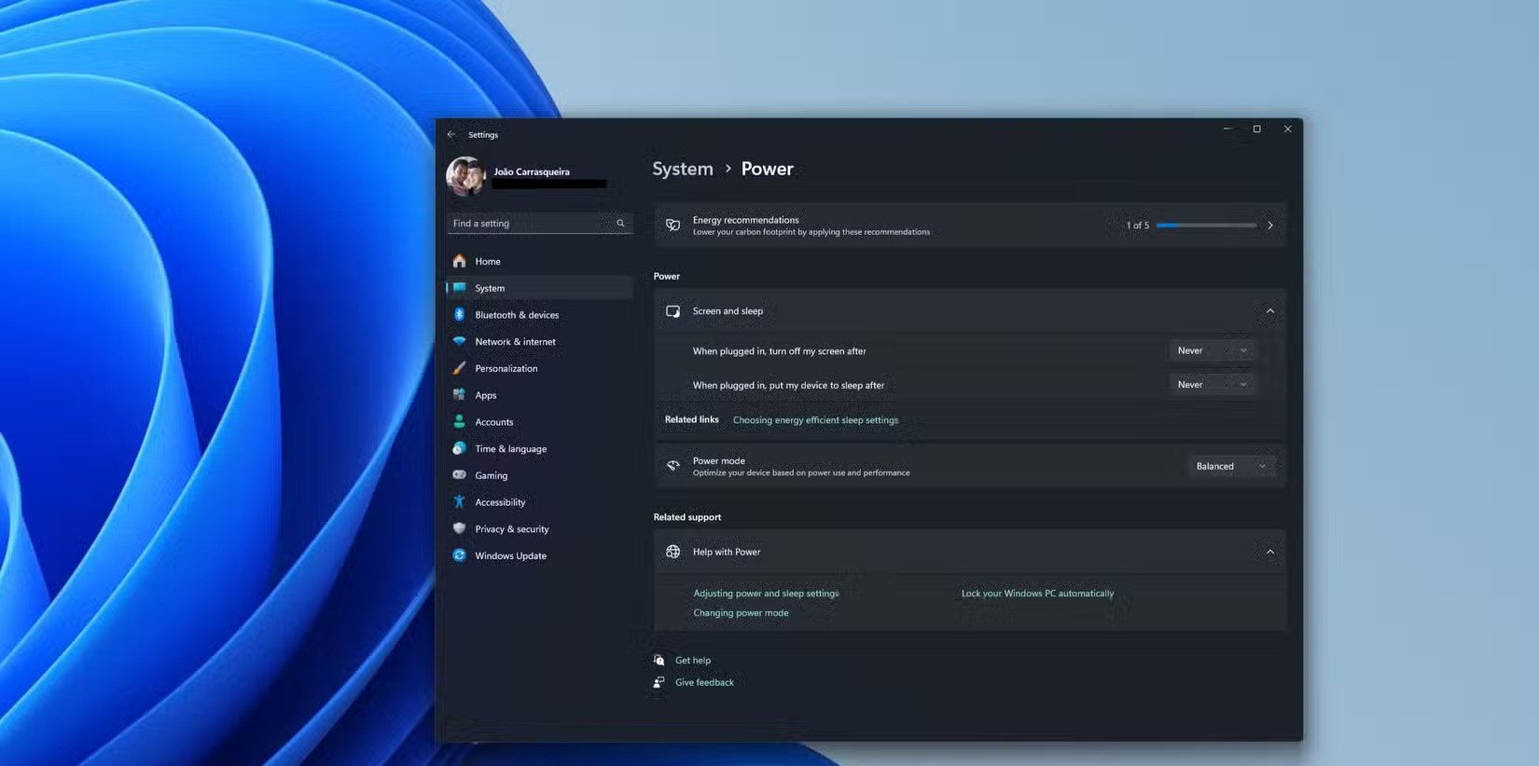The image size is (1539, 766).
Task: Open the Power mode Balanced dropdown
Action: pyautogui.click(x=1229, y=466)
